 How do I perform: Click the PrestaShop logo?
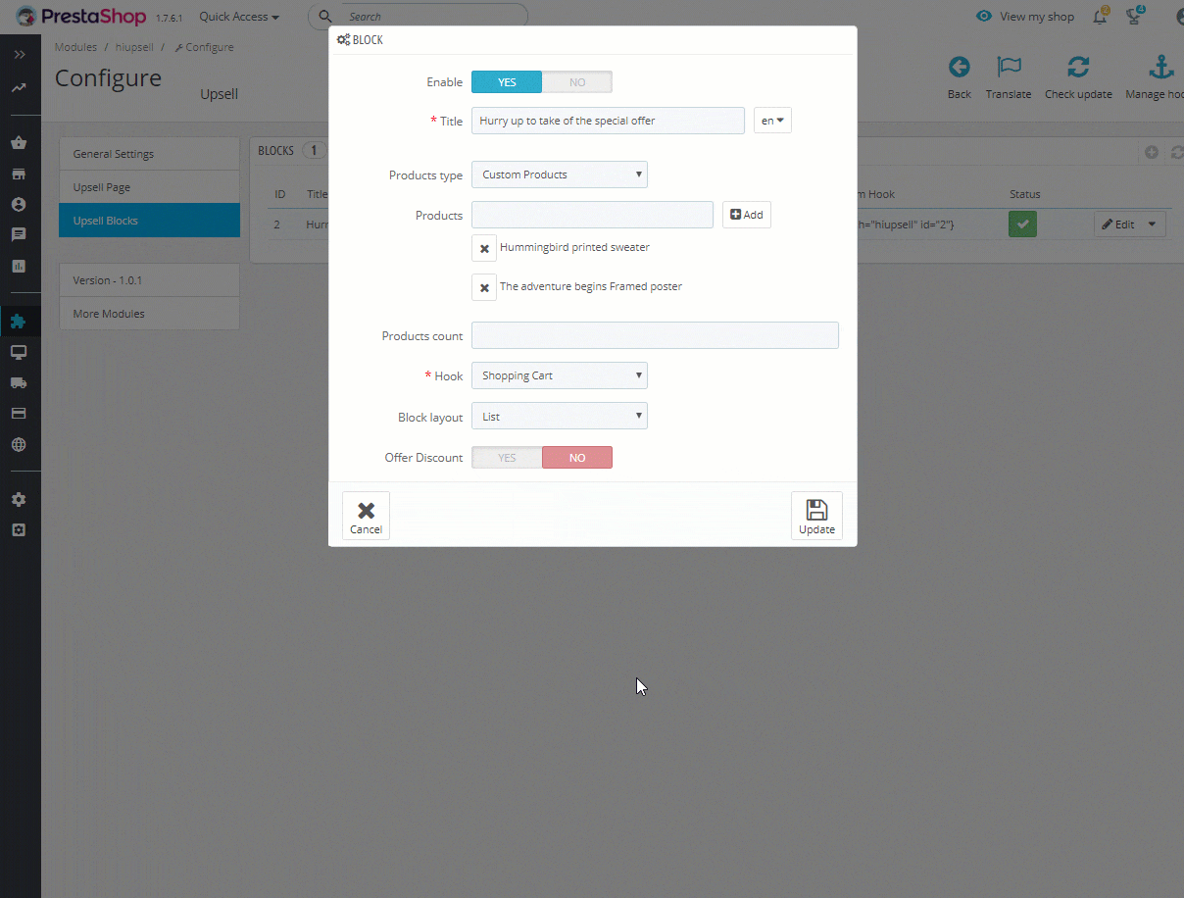(x=80, y=17)
